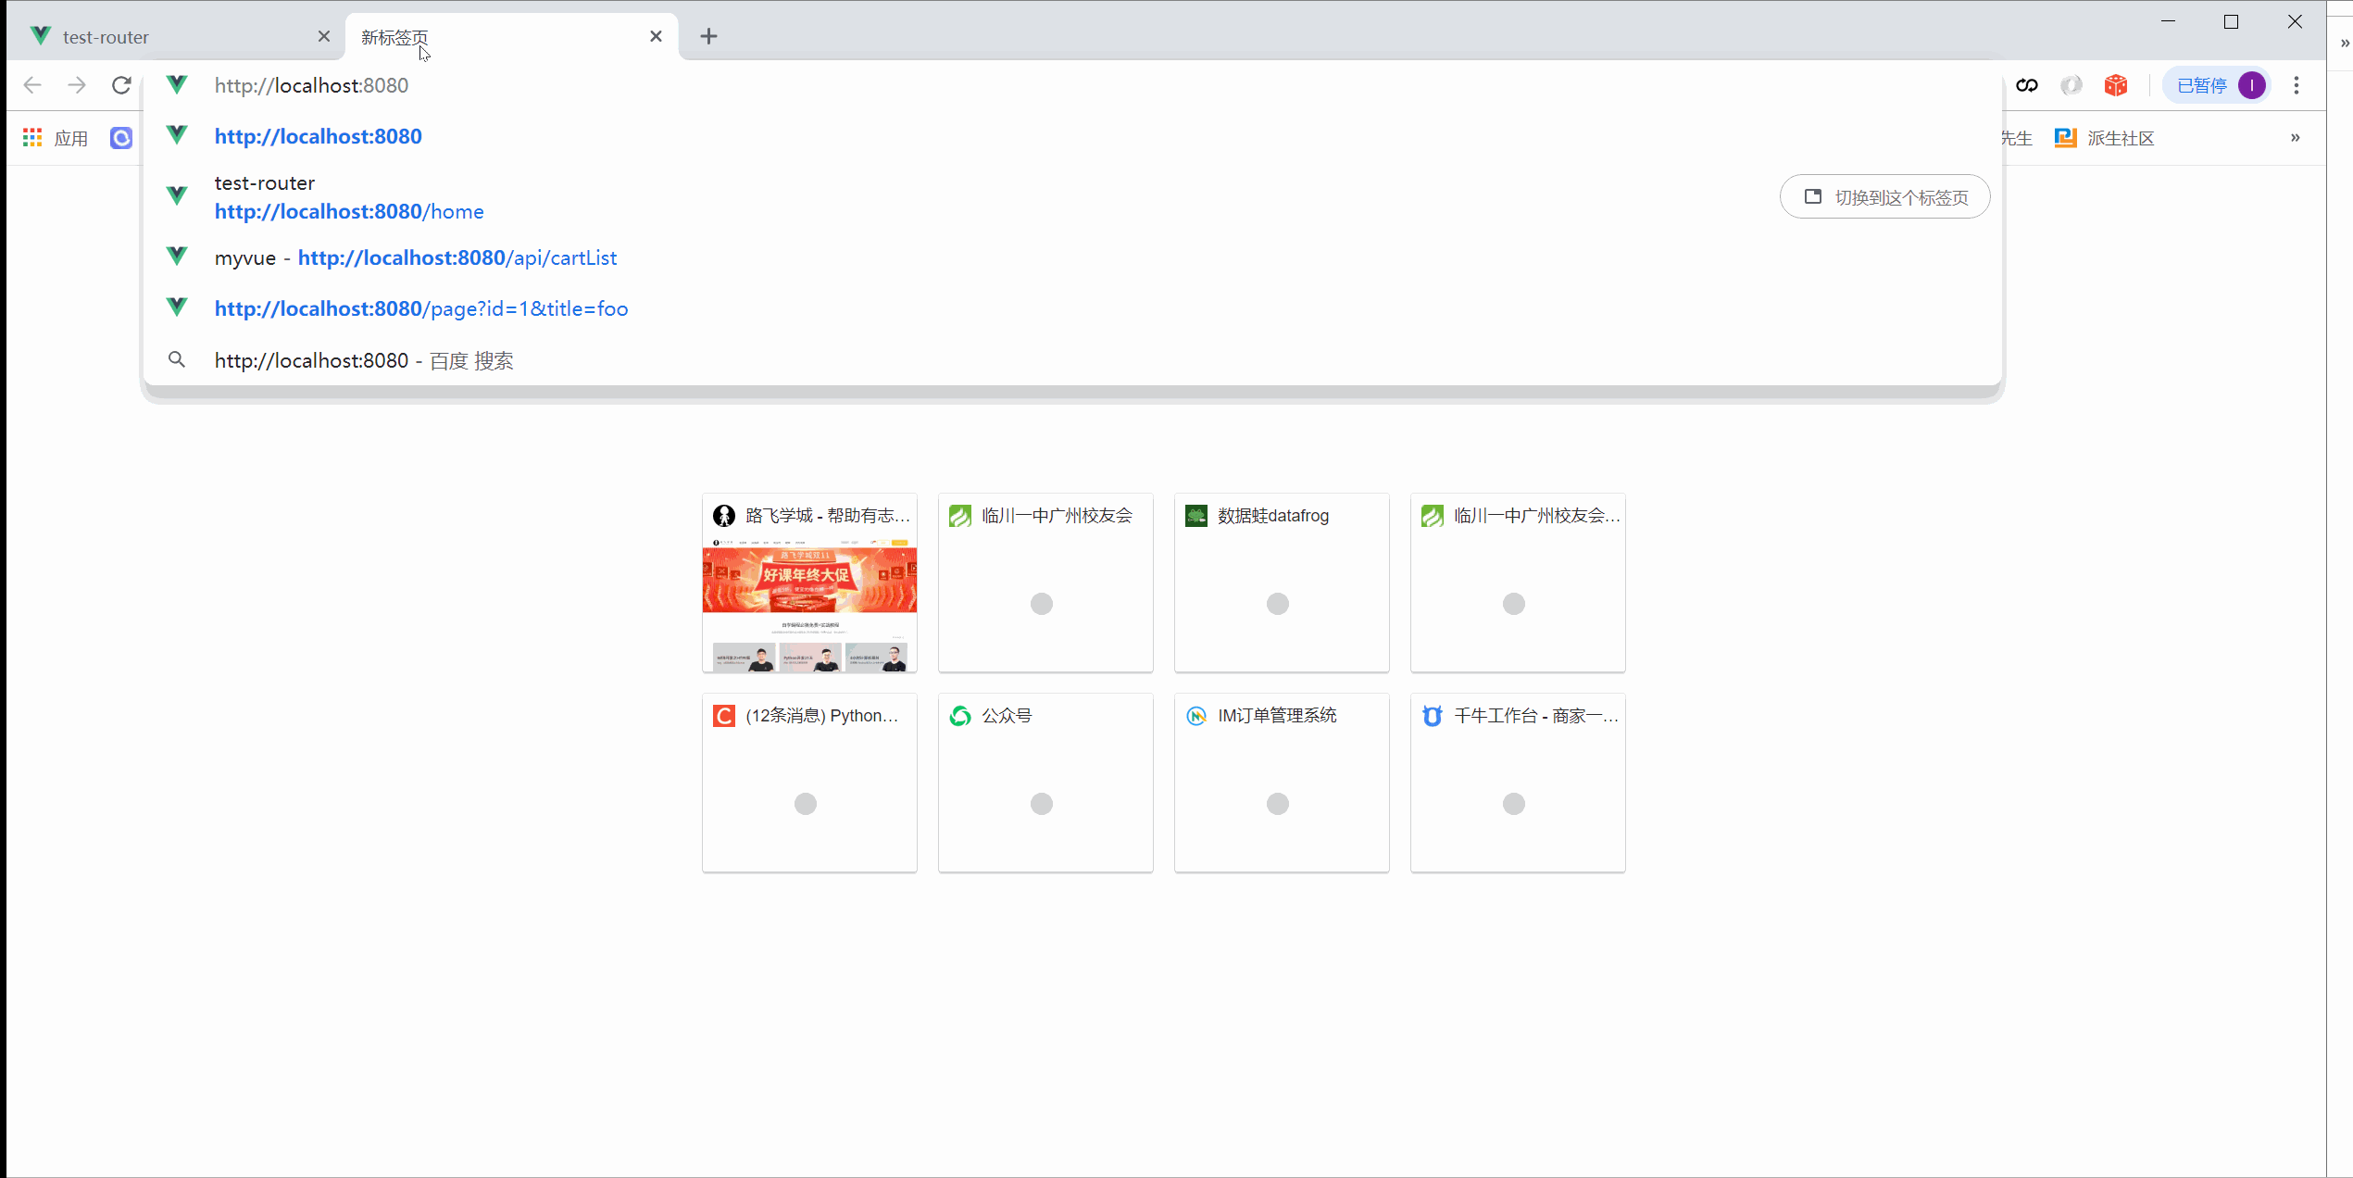Click the infinity-loop extension icon
Screen dimensions: 2353x1178
[2027, 85]
